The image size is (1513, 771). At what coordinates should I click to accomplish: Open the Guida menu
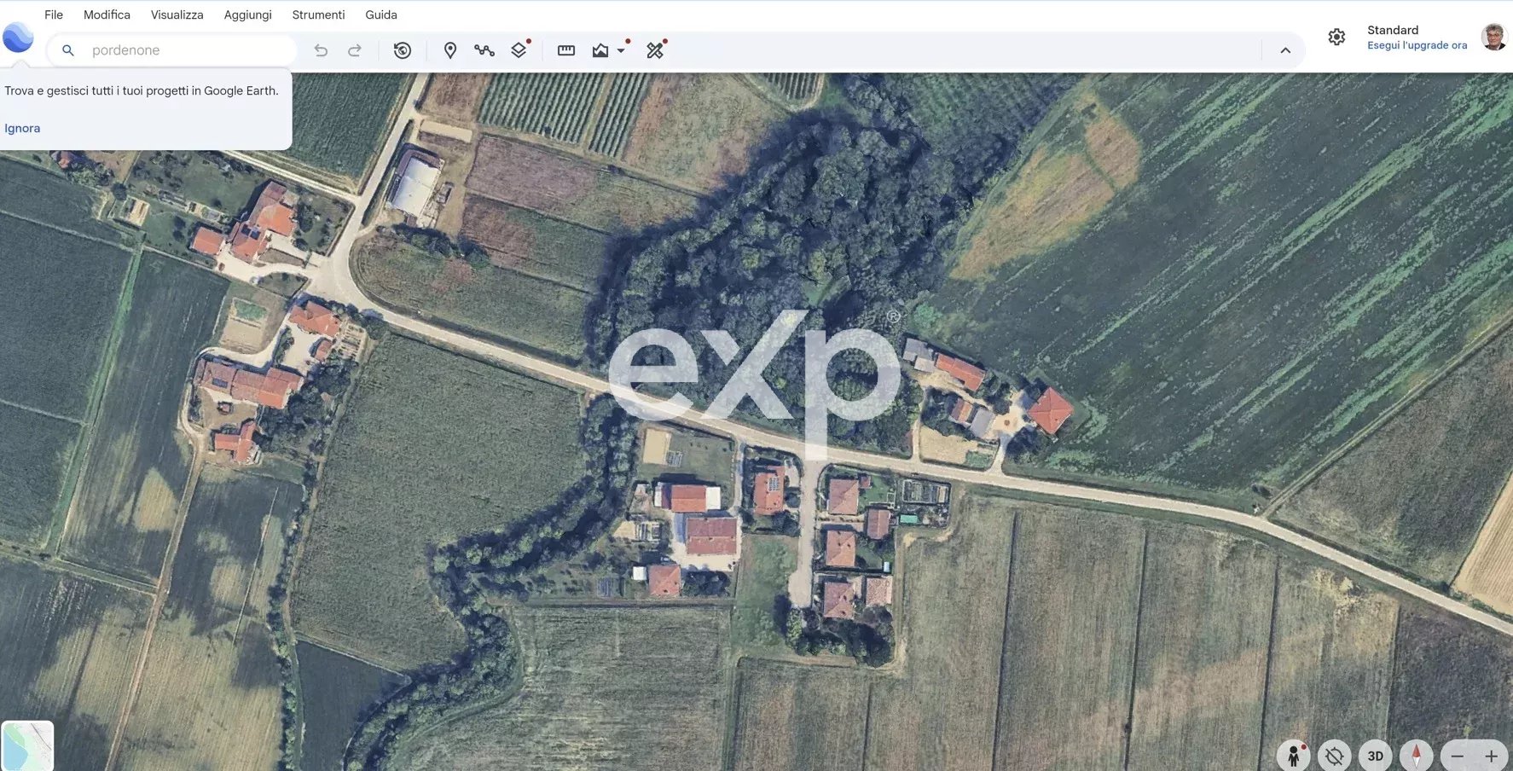(x=381, y=14)
